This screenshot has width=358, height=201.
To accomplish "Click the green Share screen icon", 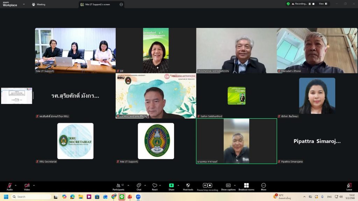I will coord(171,185).
